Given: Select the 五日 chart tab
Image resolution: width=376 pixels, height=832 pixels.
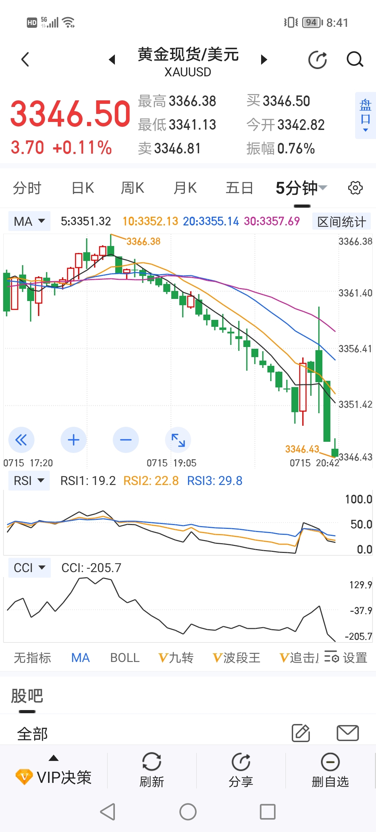Looking at the screenshot, I should point(239,188).
